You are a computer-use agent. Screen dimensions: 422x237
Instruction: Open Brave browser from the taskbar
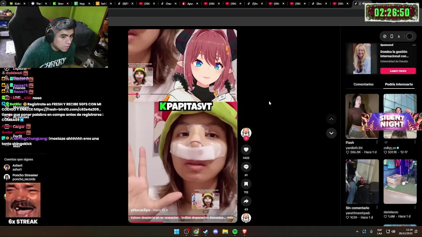pos(245,232)
